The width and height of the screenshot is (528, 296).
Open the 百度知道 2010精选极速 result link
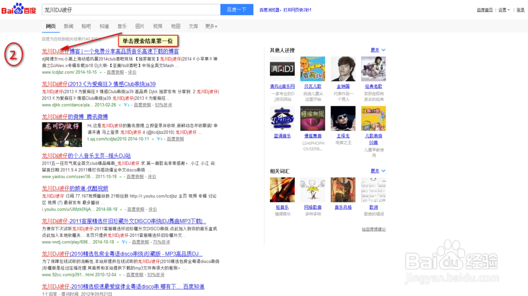tap(123, 287)
